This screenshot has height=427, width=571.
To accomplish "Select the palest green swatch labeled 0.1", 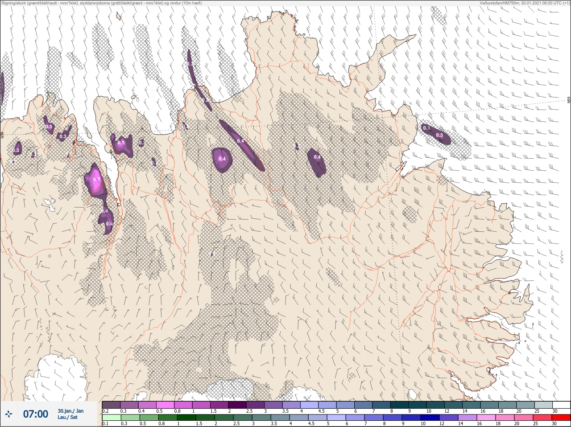I will [112, 418].
